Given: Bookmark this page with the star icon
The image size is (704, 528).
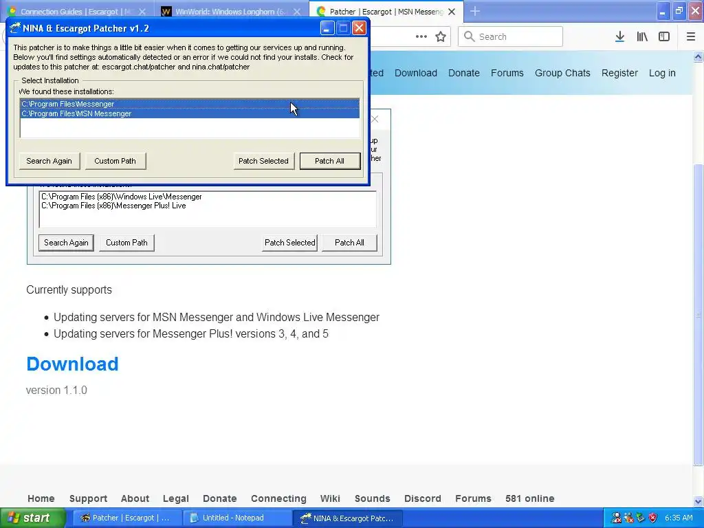Looking at the screenshot, I should click(441, 37).
